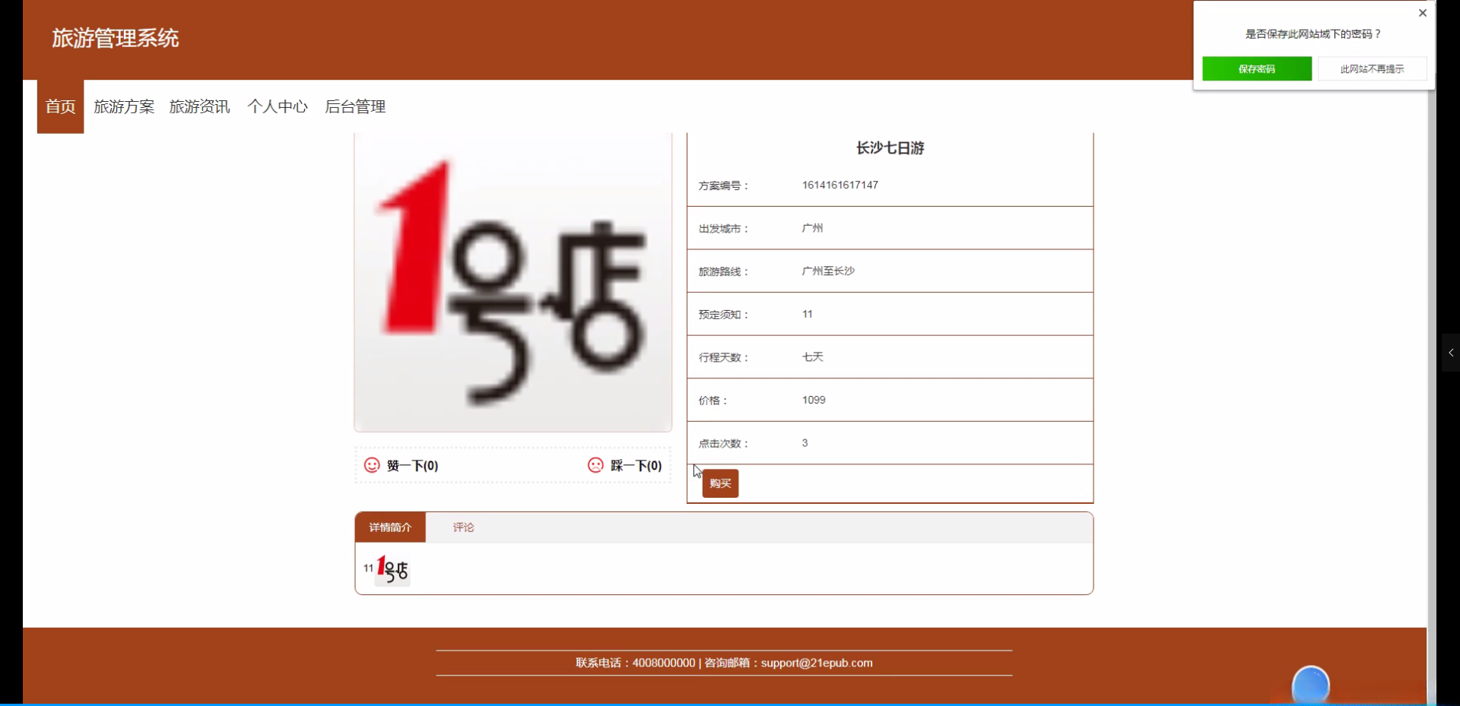Click route value 广州至长沙
The width and height of the screenshot is (1460, 706).
[828, 271]
